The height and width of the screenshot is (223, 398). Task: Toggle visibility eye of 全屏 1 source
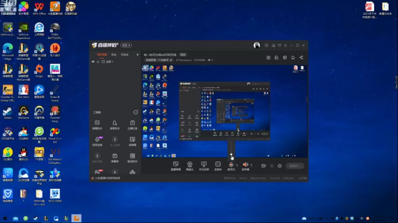pos(93,61)
